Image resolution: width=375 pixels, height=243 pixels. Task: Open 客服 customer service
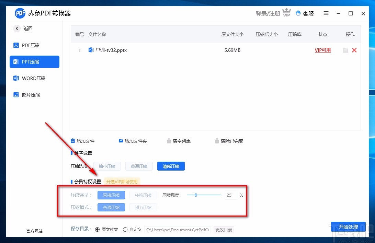coord(305,13)
